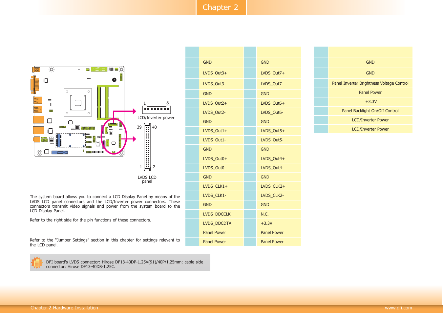Select the 'LCD/Inverter power' diagram label

coord(156,118)
